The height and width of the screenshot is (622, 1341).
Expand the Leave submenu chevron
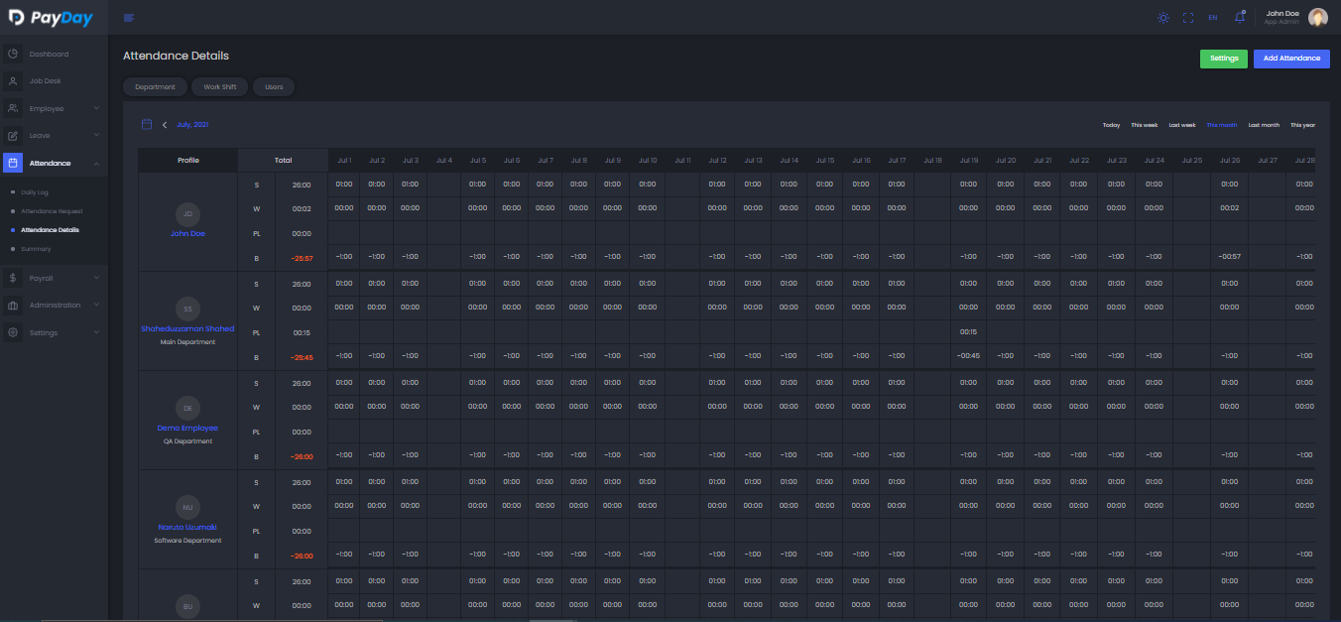point(96,135)
